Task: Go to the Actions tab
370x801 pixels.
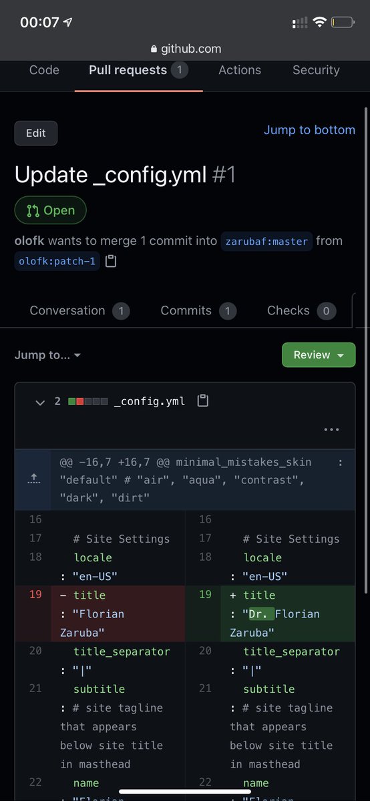Action: coord(240,70)
